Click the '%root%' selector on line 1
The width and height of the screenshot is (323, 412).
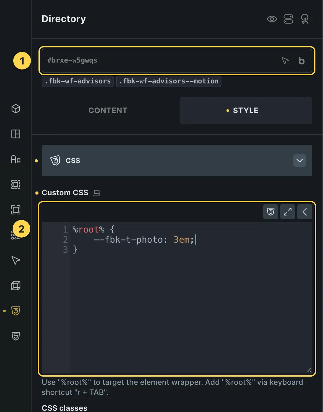(88, 229)
